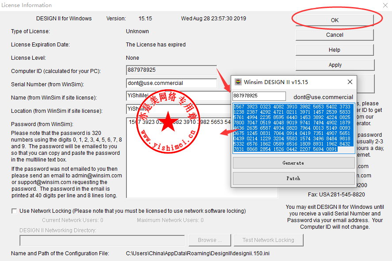Click the 'None' license level value
Image resolution: width=392 pixels, height=261 pixels.
pyautogui.click(x=133, y=58)
